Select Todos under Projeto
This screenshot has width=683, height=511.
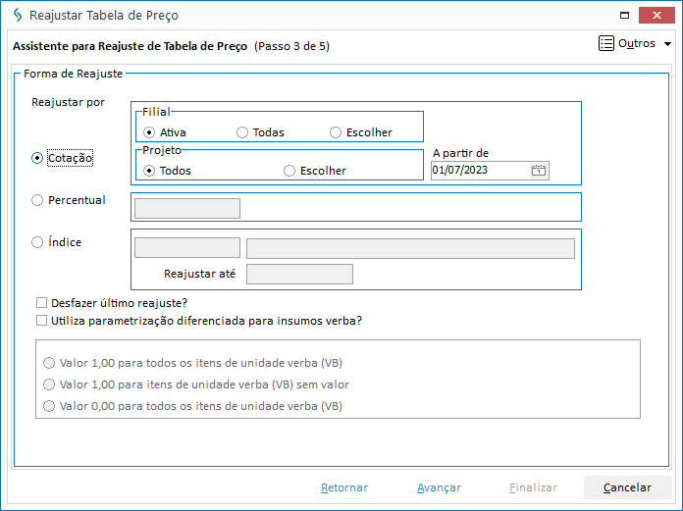pos(149,171)
